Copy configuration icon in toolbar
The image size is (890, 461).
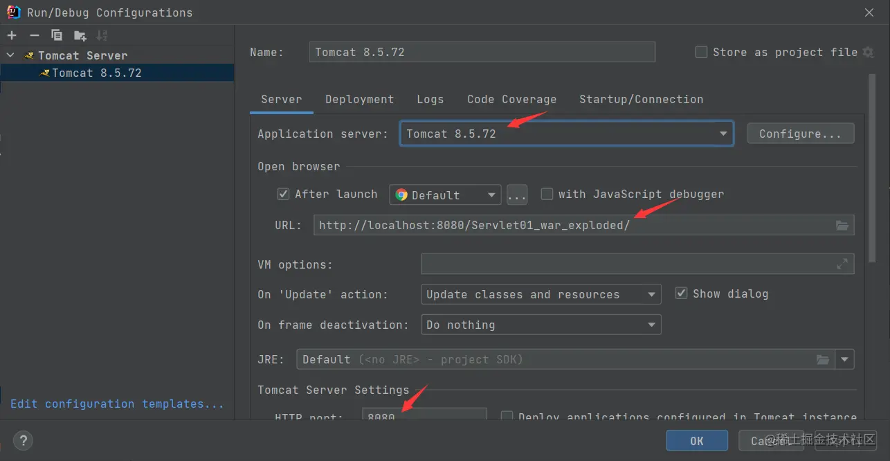click(x=57, y=35)
